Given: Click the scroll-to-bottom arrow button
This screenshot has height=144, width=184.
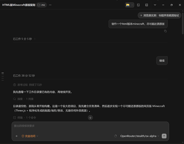Looking at the screenshot, I should [x=90, y=118].
